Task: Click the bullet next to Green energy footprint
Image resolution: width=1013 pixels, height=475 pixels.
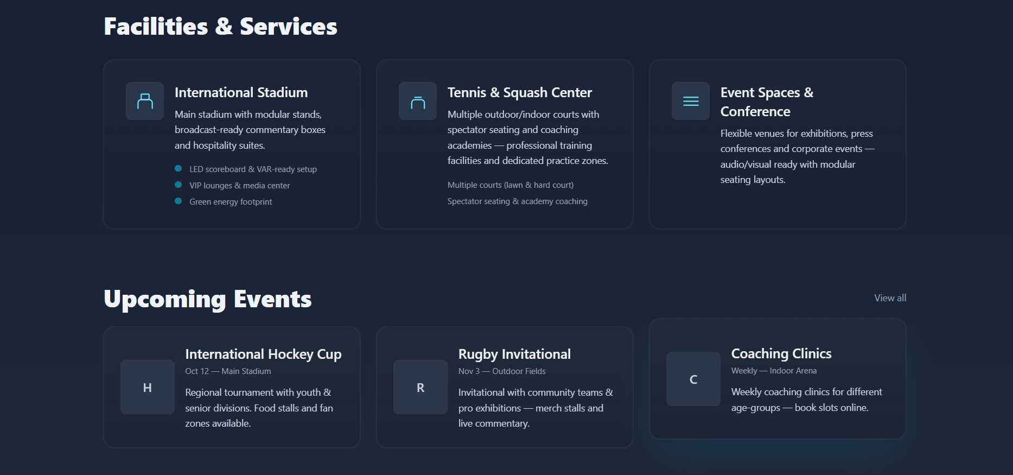Action: coord(179,201)
